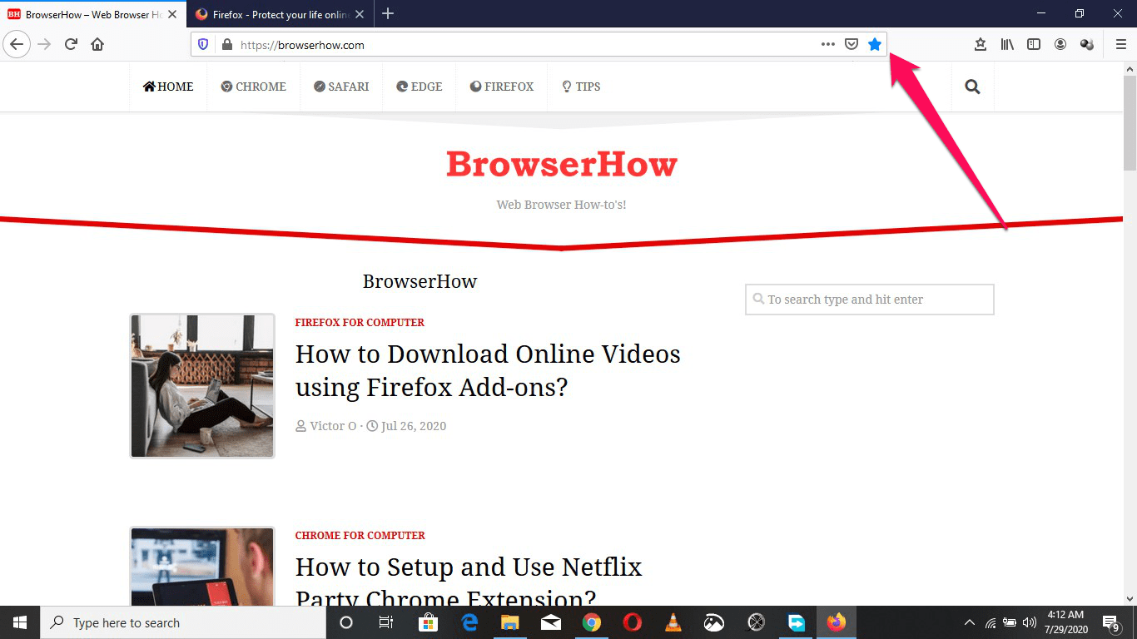
Task: Go to the Firefox home page icon
Action: 97,45
